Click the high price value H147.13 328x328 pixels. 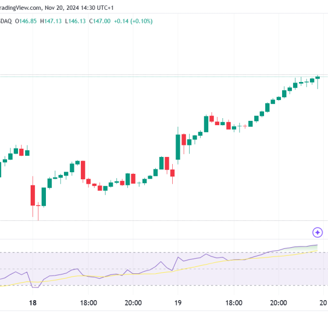coord(51,21)
